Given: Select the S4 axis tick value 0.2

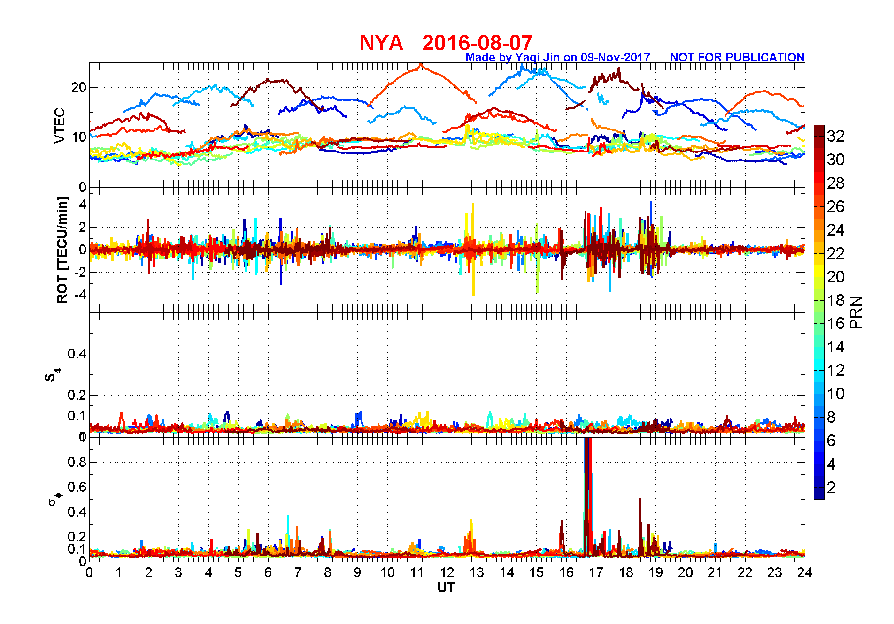Looking at the screenshot, I should click(77, 395).
